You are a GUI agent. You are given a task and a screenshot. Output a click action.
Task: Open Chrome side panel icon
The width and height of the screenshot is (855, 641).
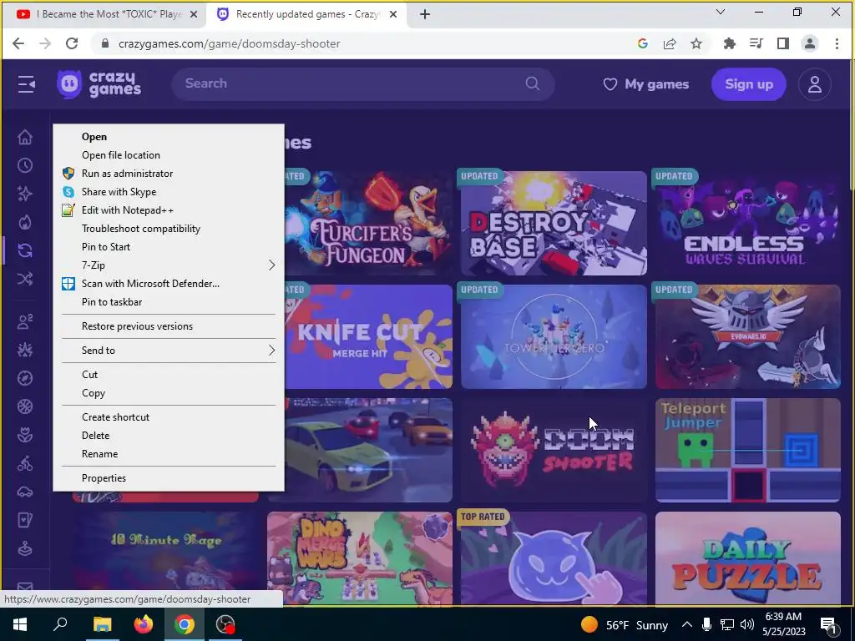pyautogui.click(x=783, y=43)
